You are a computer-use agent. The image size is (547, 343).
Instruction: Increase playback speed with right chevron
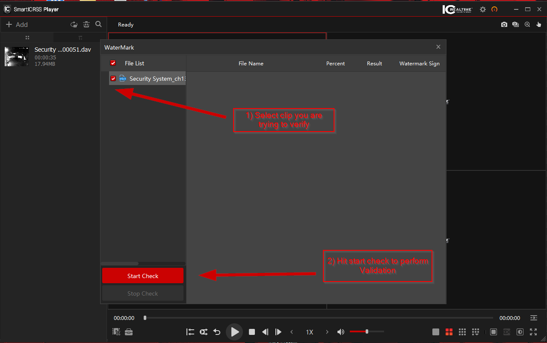[x=326, y=331]
